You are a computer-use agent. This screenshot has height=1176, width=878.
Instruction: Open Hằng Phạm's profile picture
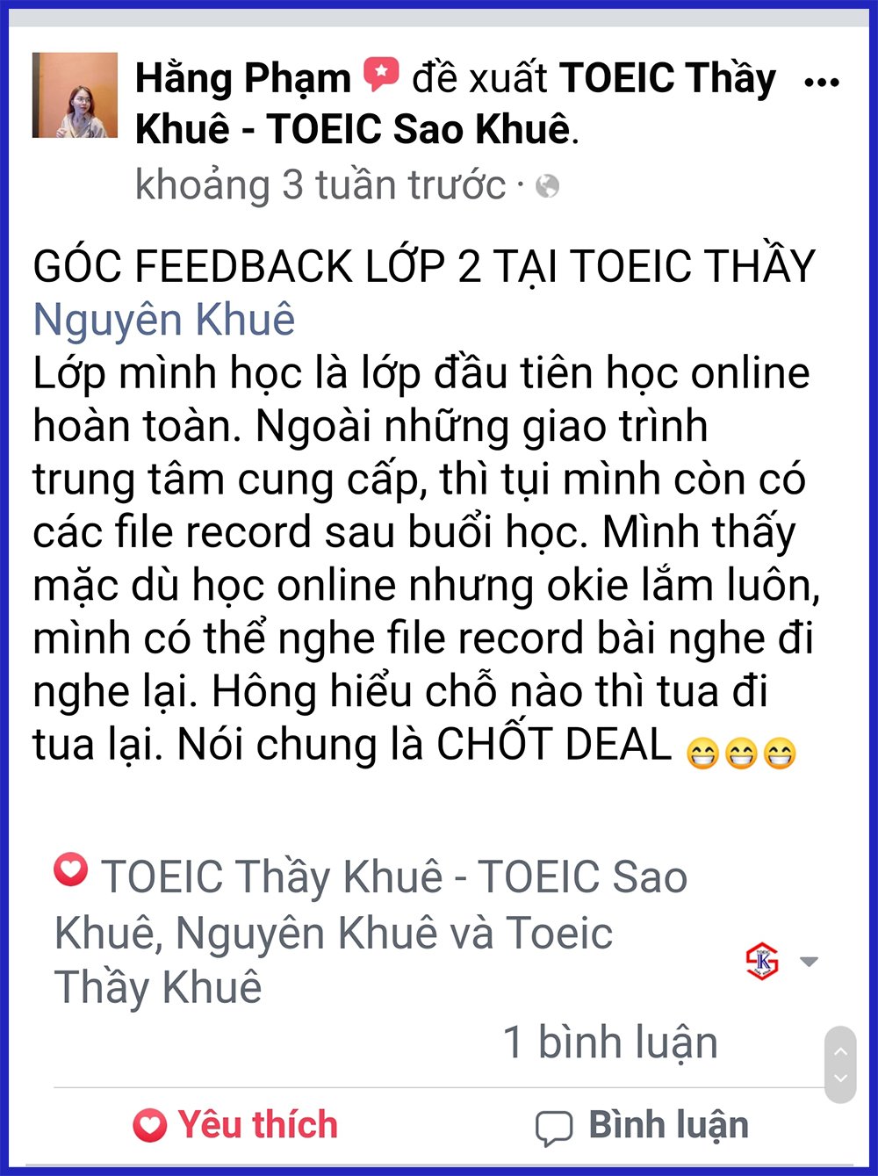coord(75,95)
